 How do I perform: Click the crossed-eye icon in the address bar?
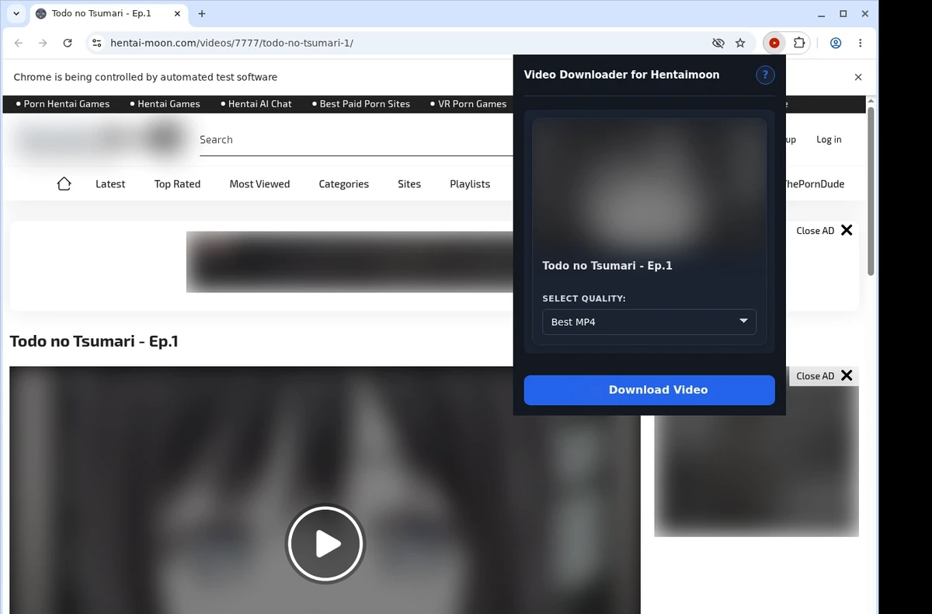tap(718, 43)
